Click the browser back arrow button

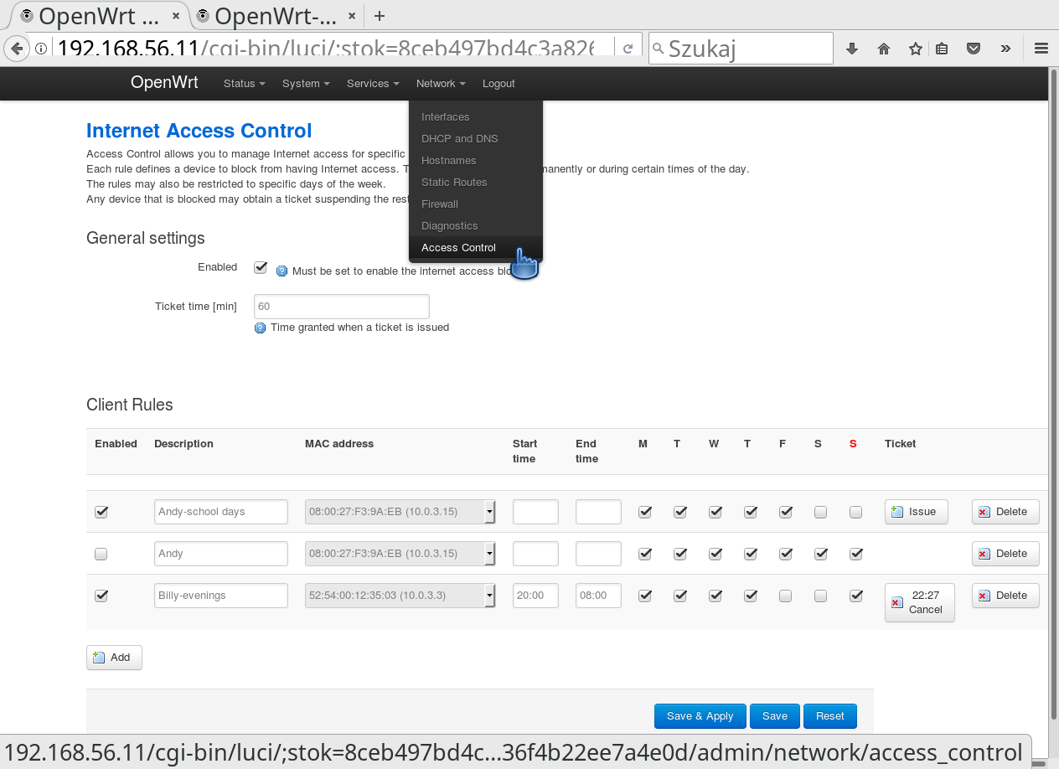pyautogui.click(x=16, y=49)
